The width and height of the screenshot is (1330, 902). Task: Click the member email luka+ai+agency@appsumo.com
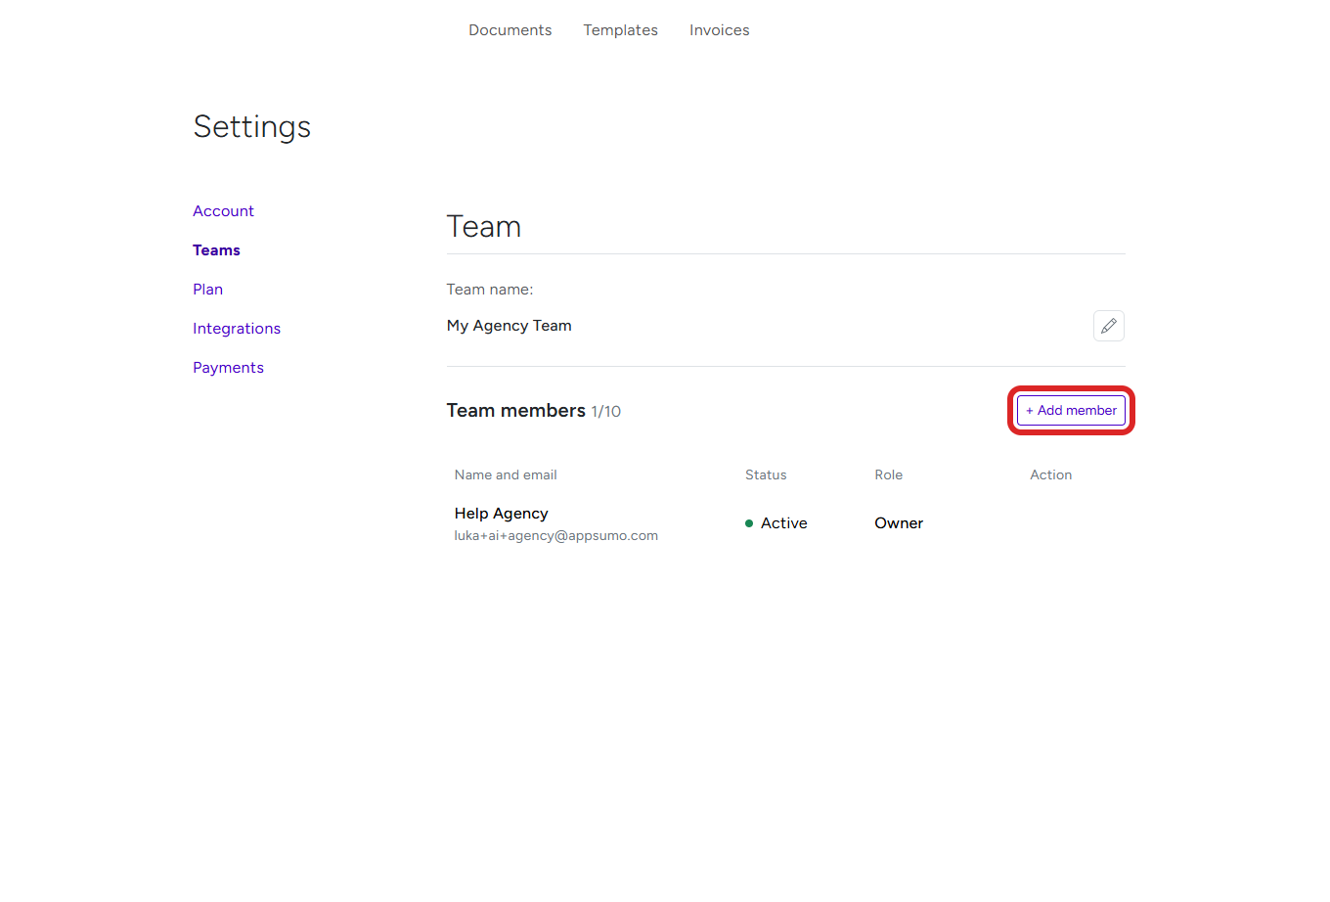point(555,535)
